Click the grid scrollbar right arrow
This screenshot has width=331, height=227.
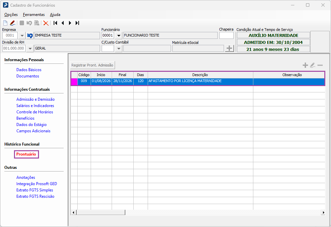coord(323,212)
